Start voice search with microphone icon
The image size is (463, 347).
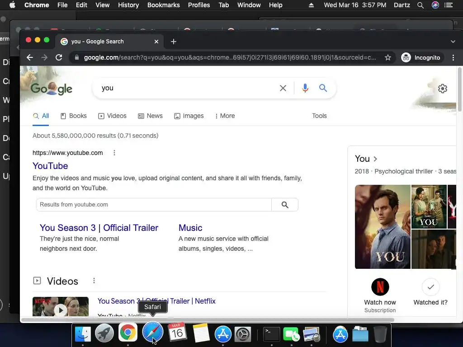305,88
